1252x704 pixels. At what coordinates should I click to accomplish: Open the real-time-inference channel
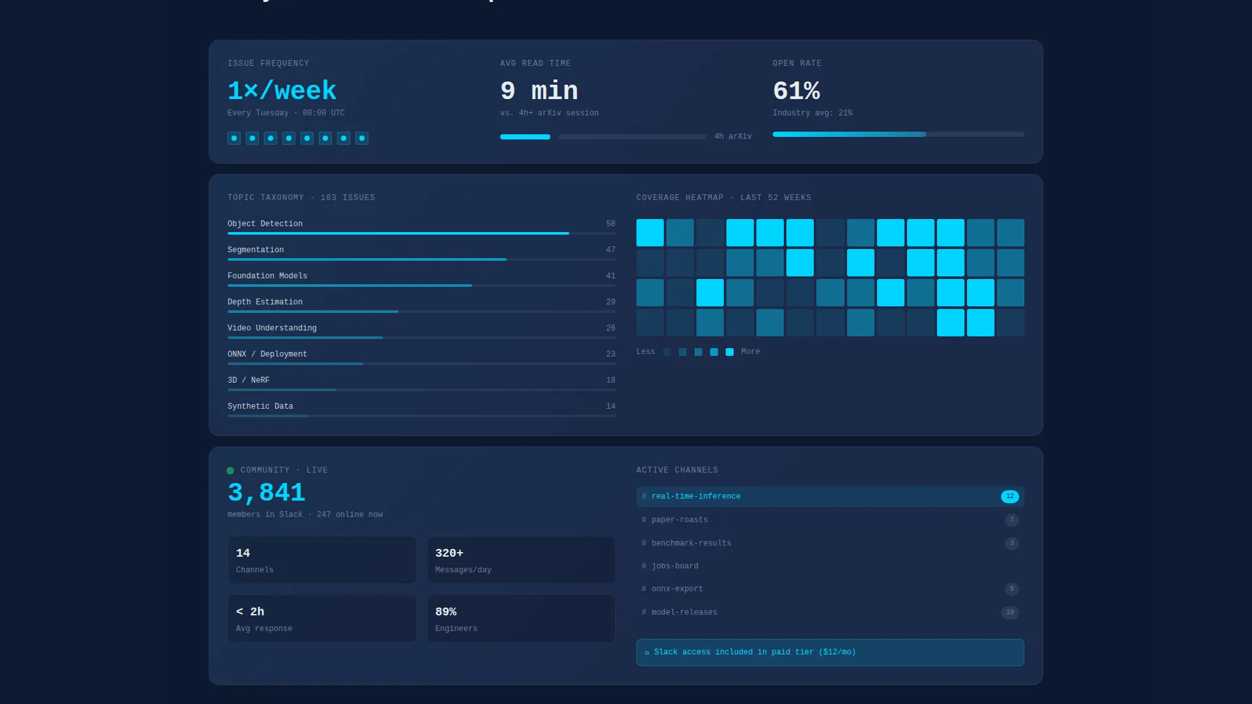(830, 497)
